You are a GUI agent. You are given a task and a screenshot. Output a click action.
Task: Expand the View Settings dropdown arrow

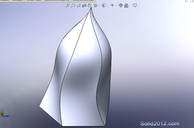coord(139,5)
